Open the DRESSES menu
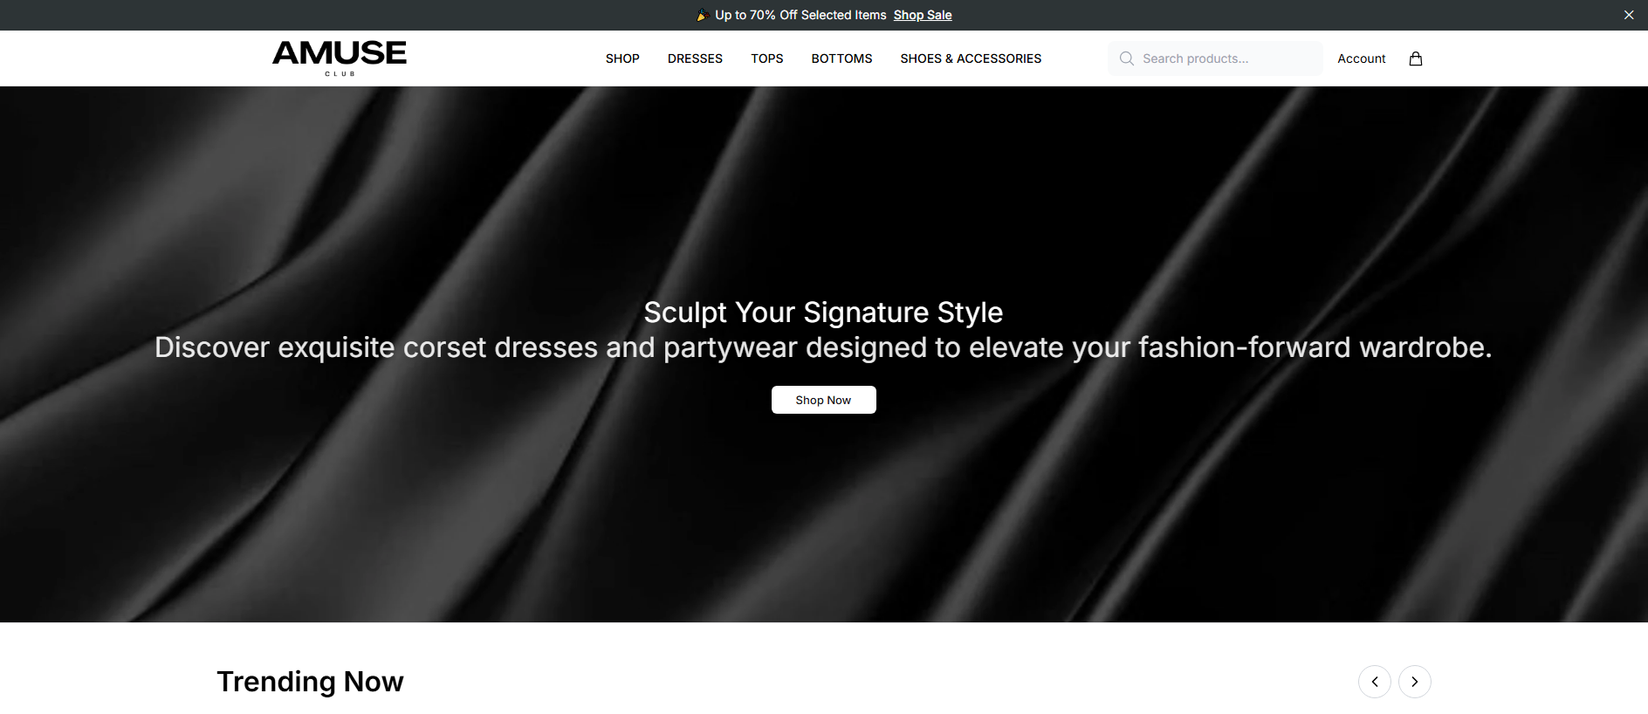The height and width of the screenshot is (714, 1648). (x=695, y=58)
